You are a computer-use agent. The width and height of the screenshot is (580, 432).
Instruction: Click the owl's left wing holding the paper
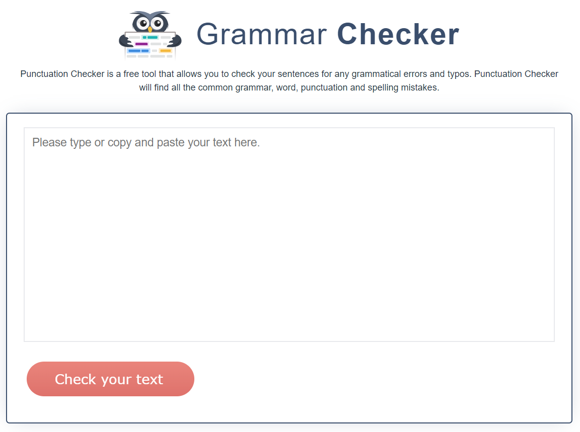(123, 40)
